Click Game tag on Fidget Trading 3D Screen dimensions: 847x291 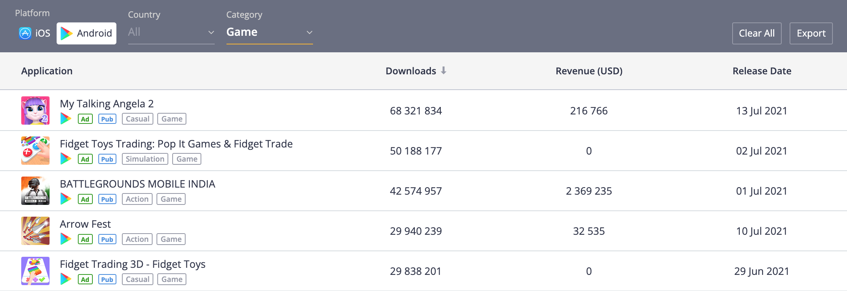pyautogui.click(x=172, y=279)
